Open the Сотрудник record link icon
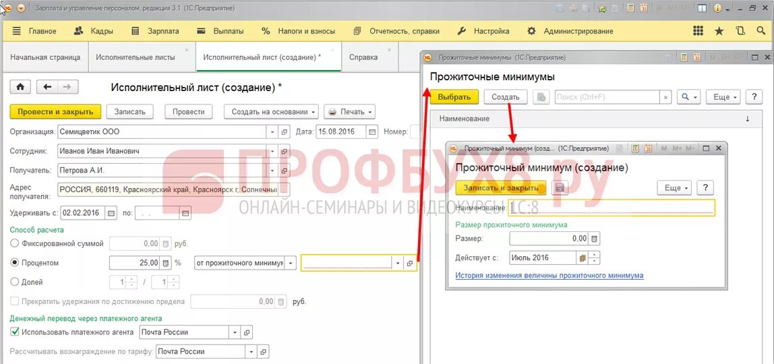Viewport: 774px width, 364px height. [285, 152]
